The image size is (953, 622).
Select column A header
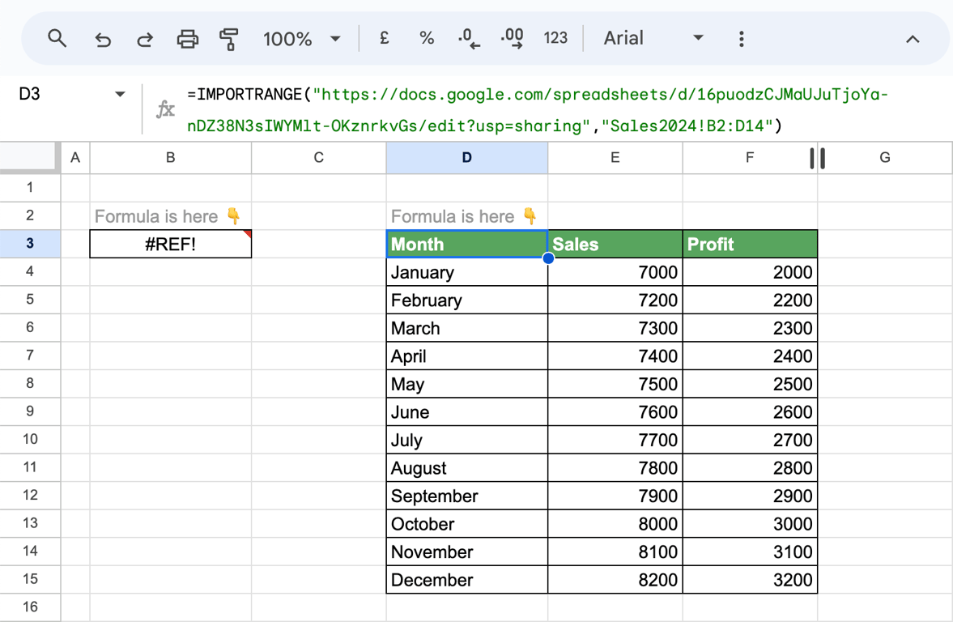[x=75, y=157]
